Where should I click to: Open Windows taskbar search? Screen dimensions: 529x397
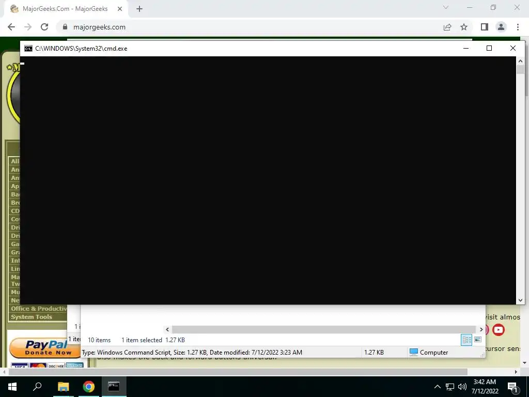tap(37, 387)
